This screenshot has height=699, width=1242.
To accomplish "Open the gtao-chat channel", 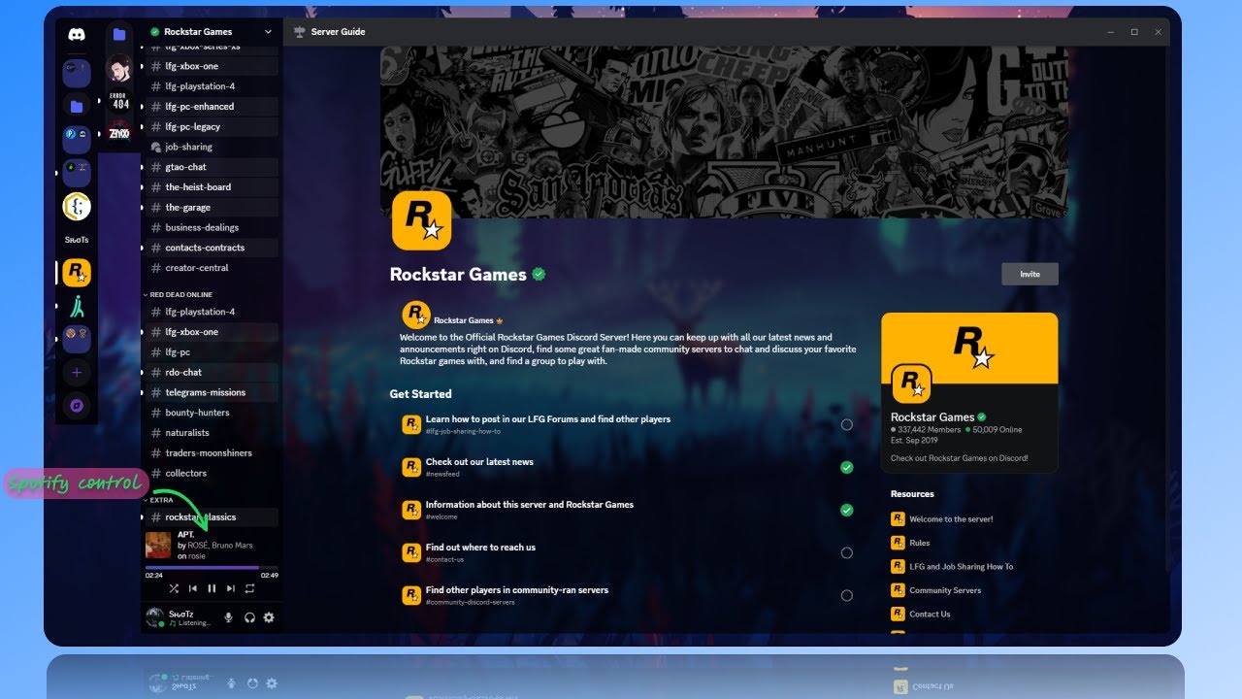I will click(212, 167).
